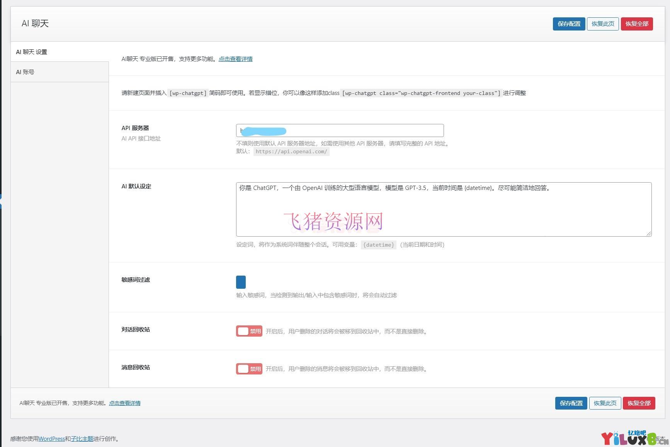Switch to the AI 账号 tab
Image resolution: width=670 pixels, height=447 pixels.
pos(25,71)
